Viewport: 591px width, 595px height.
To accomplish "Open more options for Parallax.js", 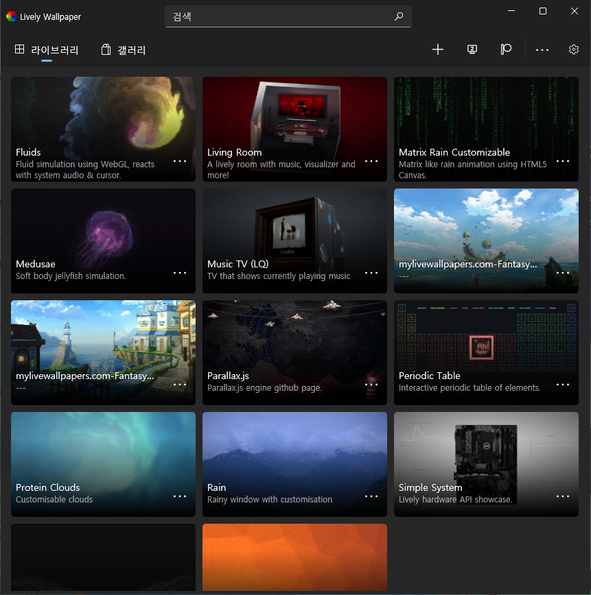I will click(x=371, y=385).
